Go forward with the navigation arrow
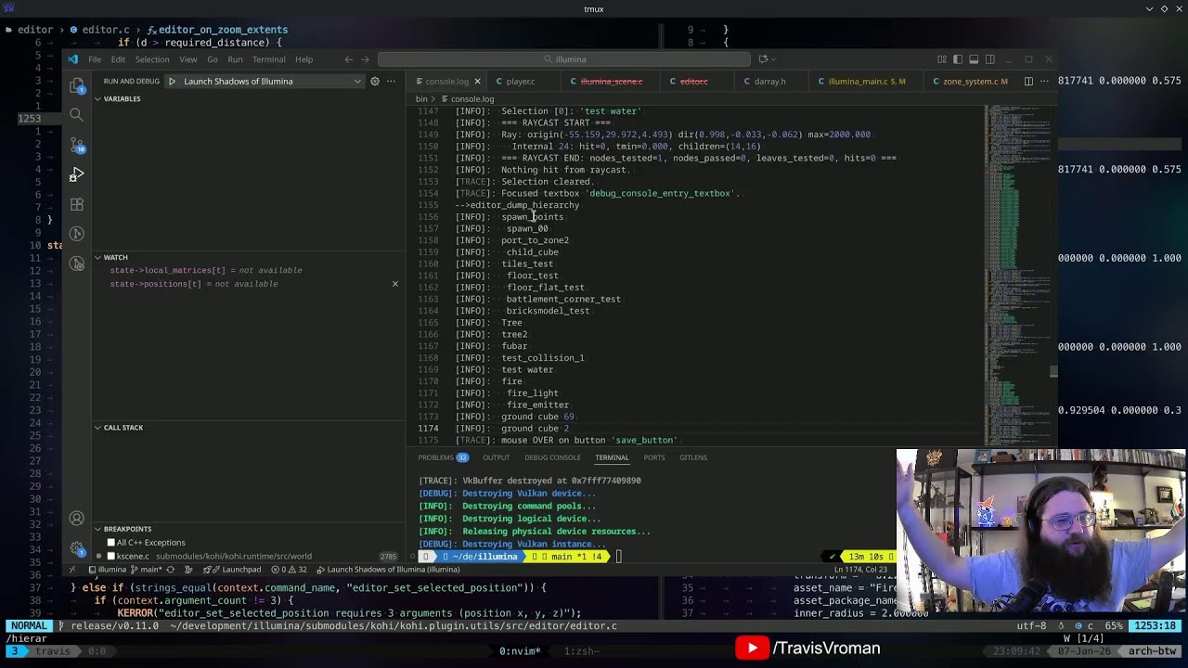This screenshot has width=1188, height=668. [365, 59]
